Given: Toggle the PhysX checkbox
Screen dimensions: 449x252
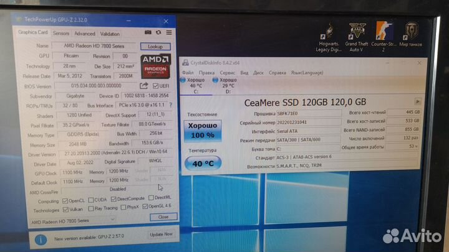Looking at the screenshot, I should pos(123,207).
